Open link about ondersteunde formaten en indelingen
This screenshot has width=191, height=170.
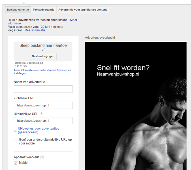coord(42,72)
